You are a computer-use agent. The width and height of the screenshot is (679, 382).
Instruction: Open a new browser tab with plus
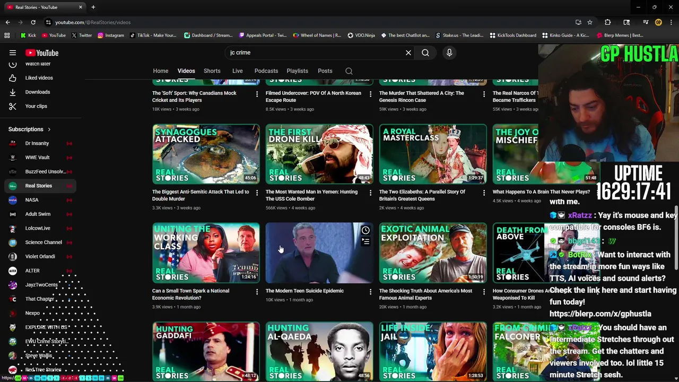click(93, 7)
